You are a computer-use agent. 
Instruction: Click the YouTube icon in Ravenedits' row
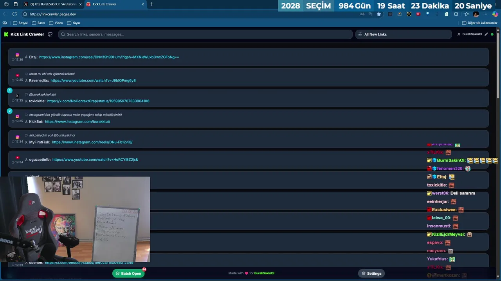pos(17,75)
